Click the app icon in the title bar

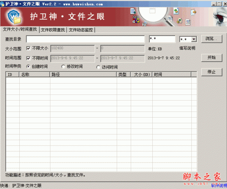(x=2, y=4)
